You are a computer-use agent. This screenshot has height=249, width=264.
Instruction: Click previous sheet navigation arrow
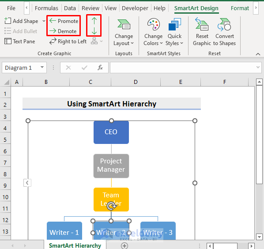12,246
